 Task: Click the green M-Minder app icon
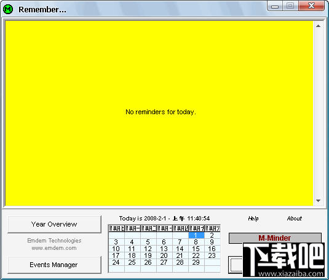pyautogui.click(x=8, y=9)
